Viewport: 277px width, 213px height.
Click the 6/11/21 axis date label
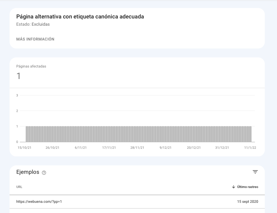pyautogui.click(x=81, y=148)
